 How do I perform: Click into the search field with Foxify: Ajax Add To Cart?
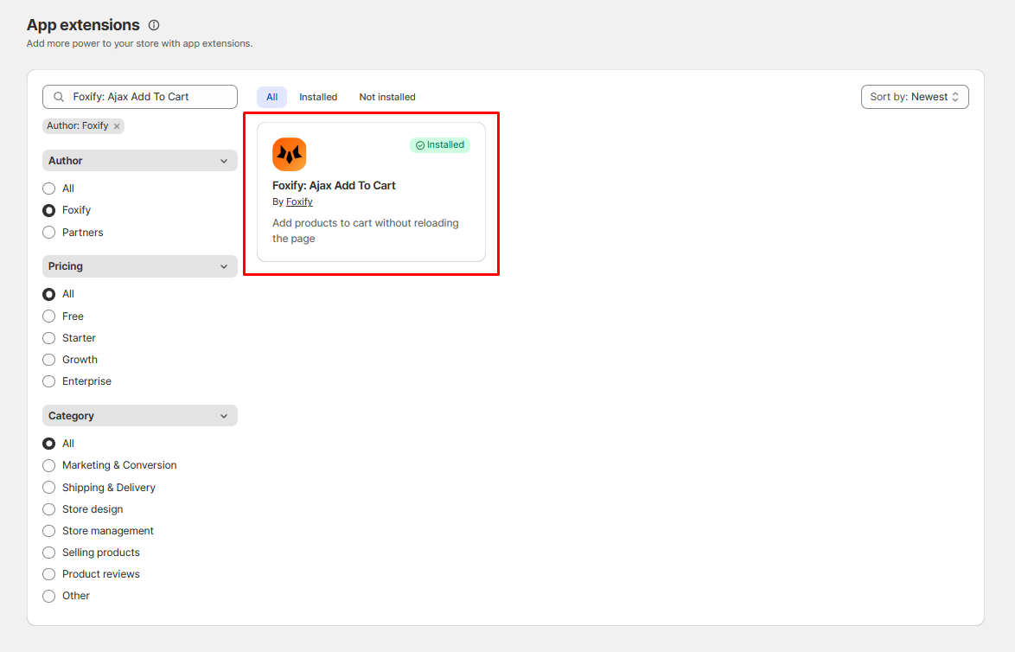pyautogui.click(x=140, y=97)
